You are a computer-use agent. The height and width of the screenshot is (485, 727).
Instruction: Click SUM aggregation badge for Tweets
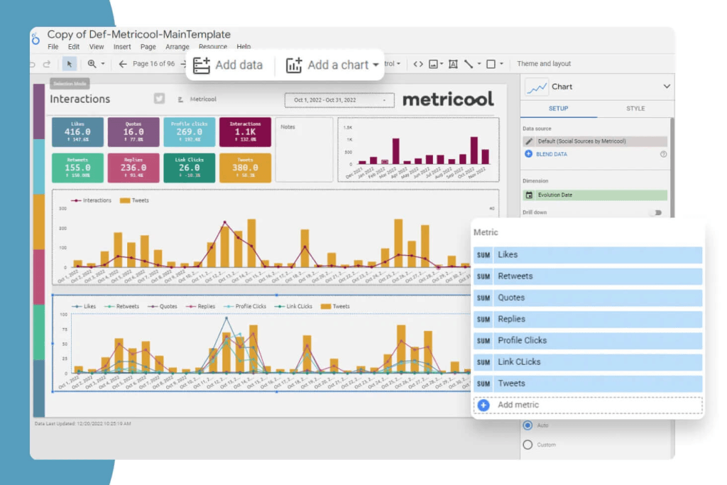coord(483,383)
